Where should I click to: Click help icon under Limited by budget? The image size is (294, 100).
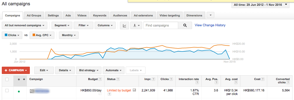click(x=109, y=94)
